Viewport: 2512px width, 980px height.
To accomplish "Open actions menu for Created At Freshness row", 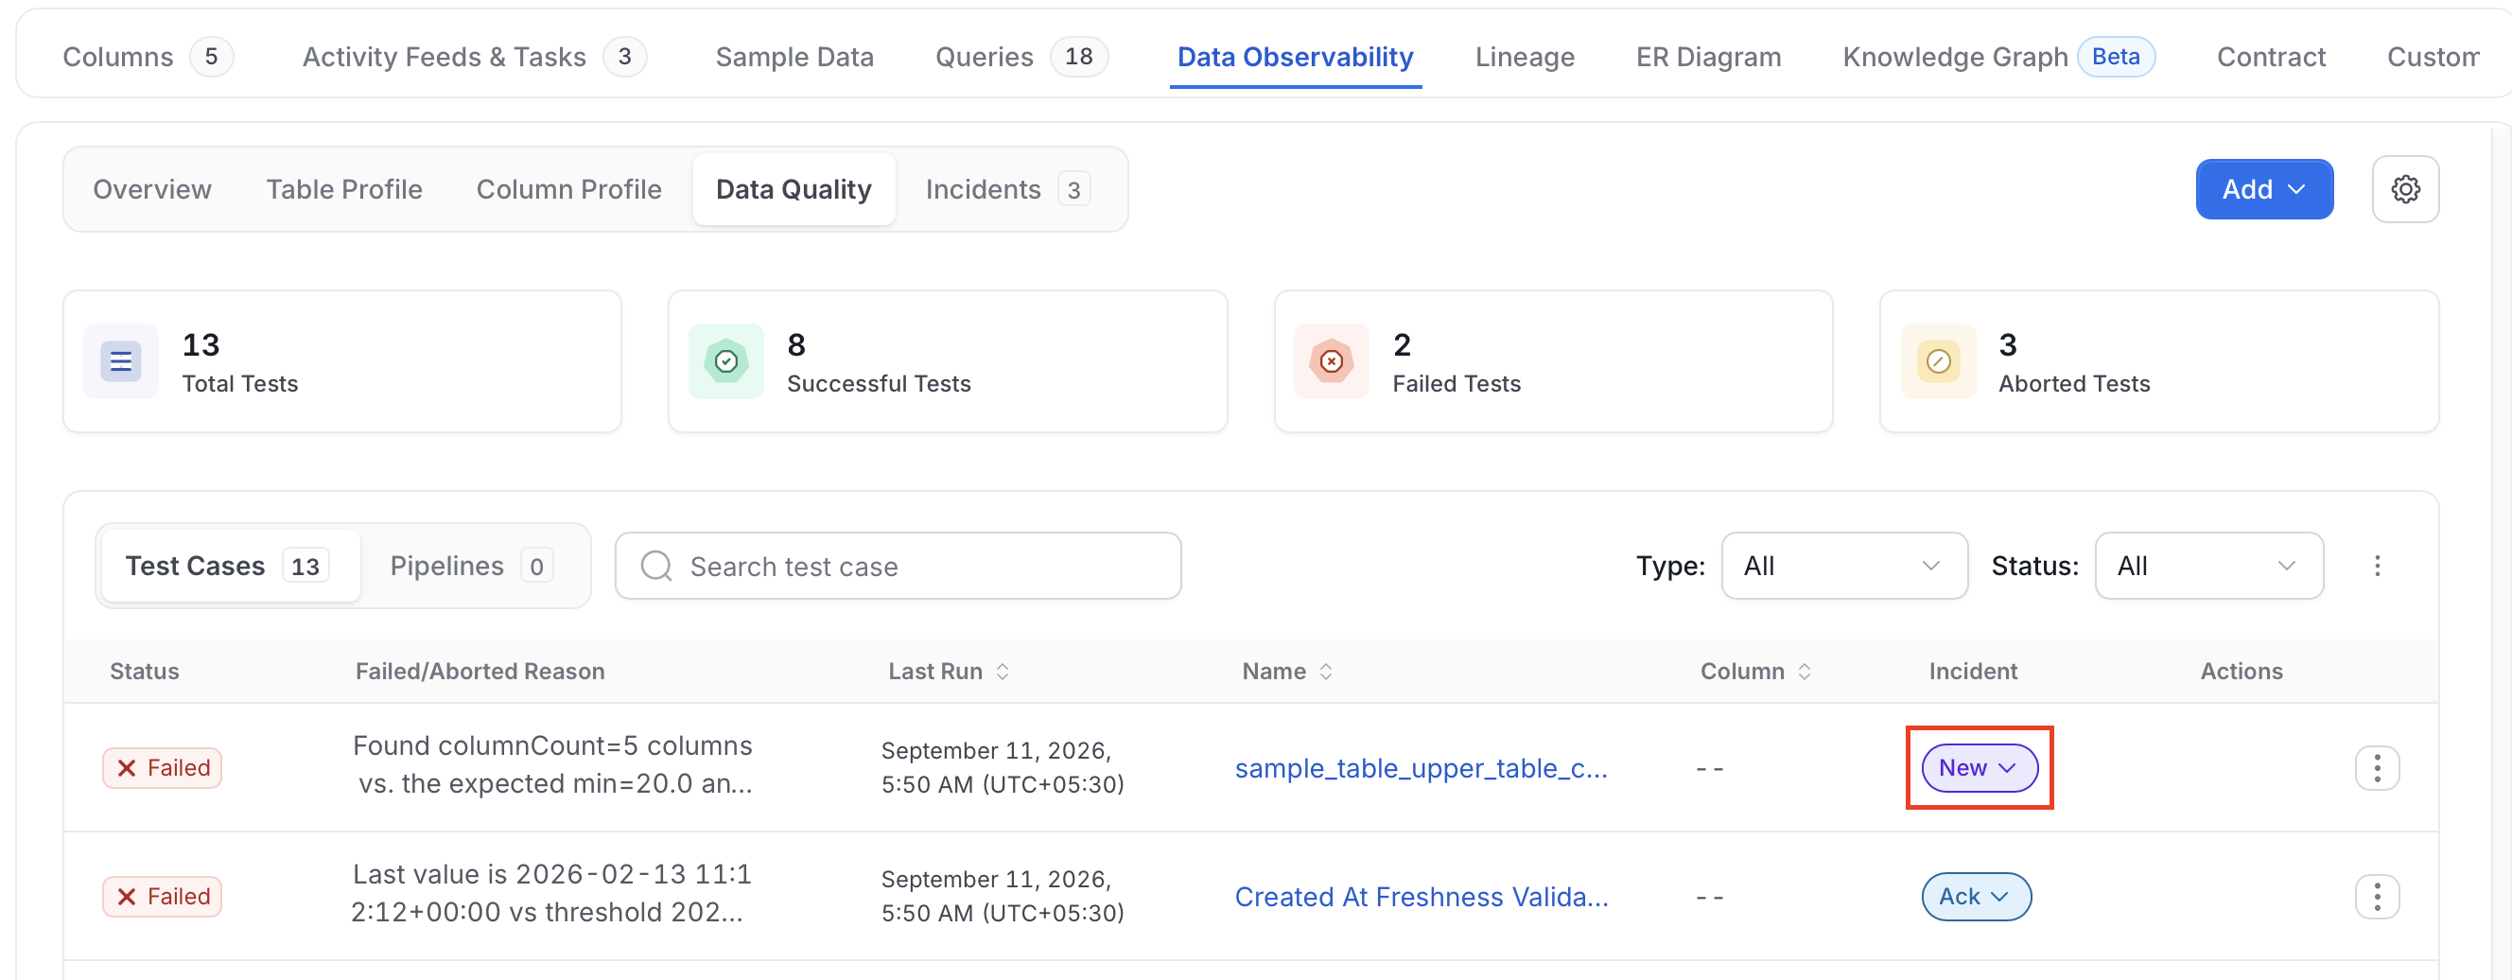I will [2378, 897].
